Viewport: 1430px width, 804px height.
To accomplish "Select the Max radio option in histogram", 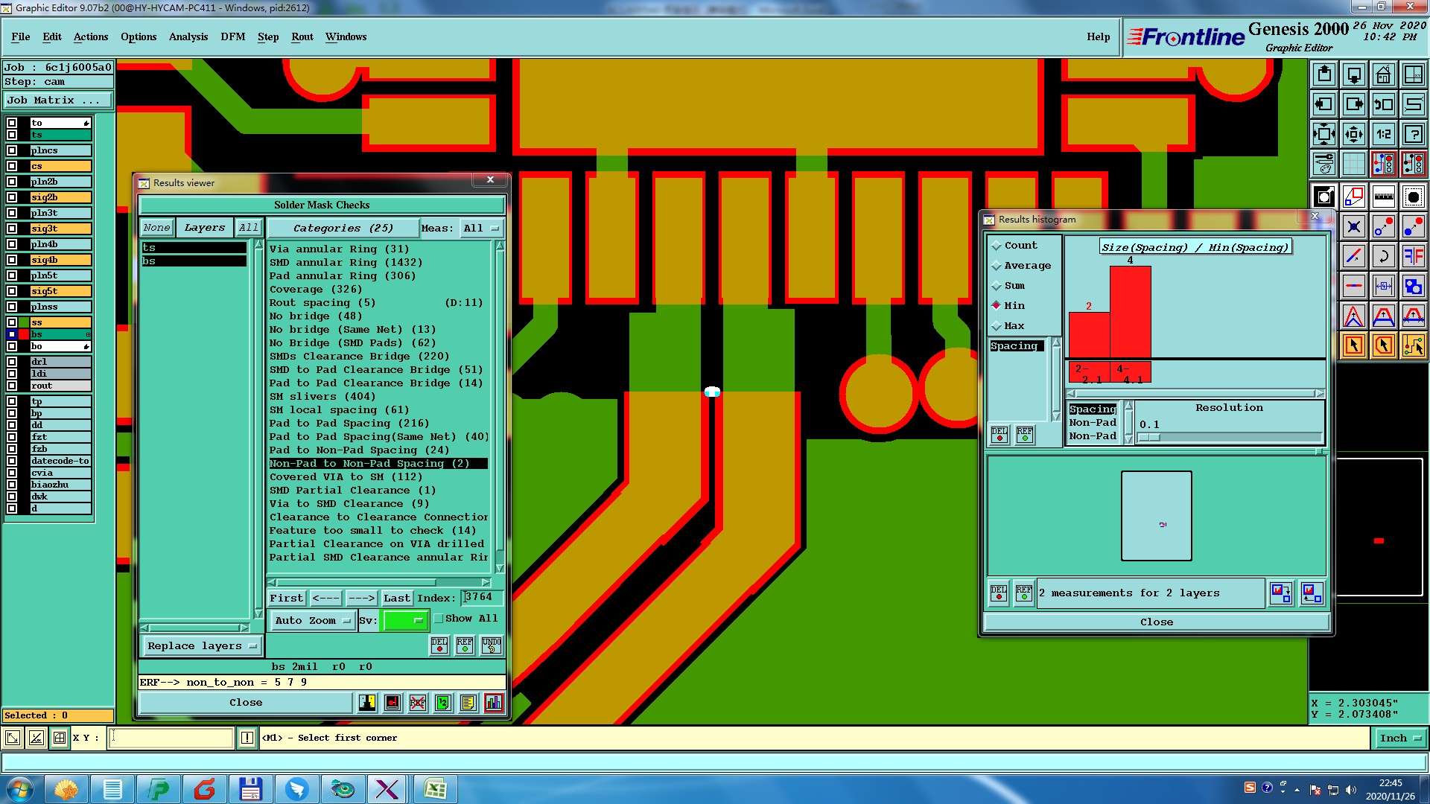I will pos(997,326).
